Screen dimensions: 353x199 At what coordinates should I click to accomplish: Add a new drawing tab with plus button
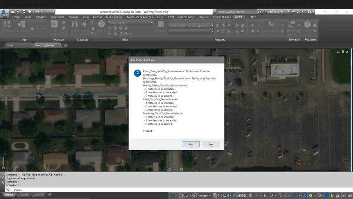[66, 45]
